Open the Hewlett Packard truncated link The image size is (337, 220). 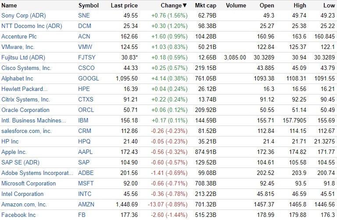24,89
